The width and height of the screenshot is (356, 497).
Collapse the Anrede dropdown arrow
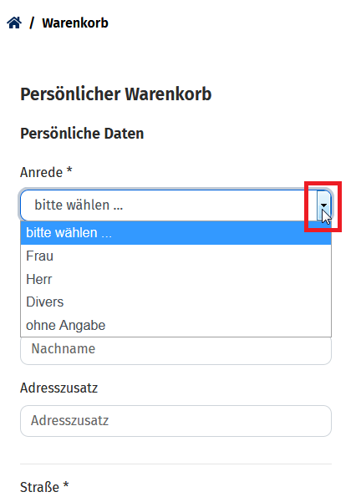(323, 205)
